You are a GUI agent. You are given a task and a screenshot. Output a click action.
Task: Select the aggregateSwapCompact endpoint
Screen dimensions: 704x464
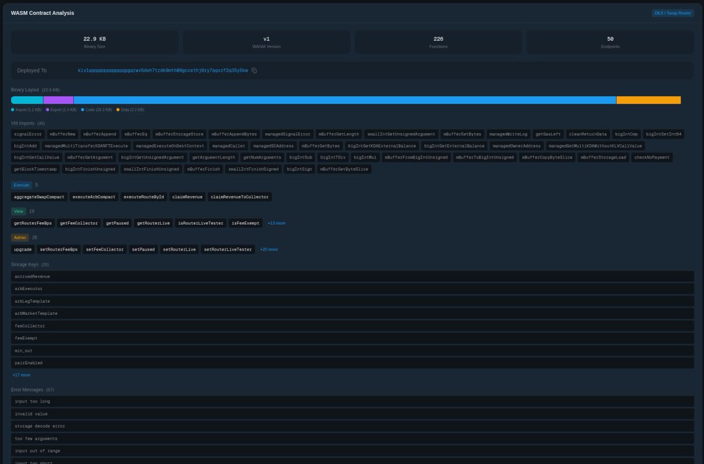(x=39, y=197)
